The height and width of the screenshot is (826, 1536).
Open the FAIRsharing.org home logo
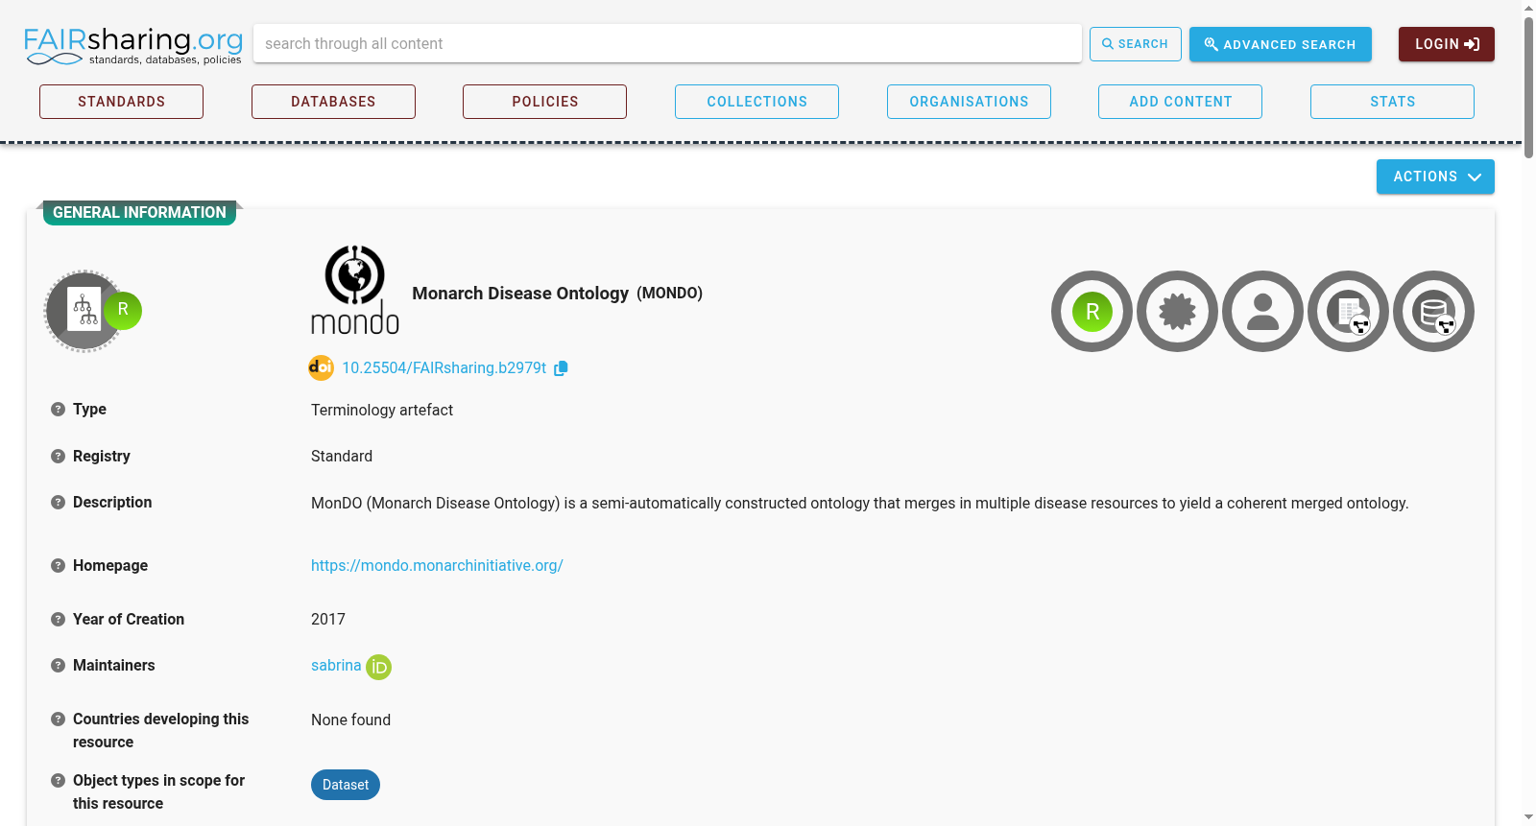[x=133, y=45]
